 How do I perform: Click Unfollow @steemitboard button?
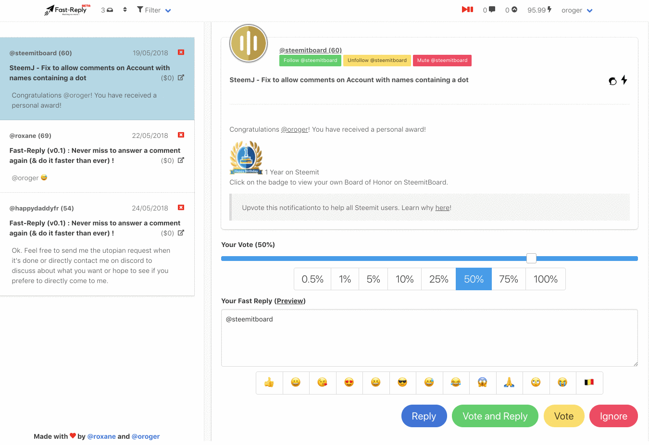pos(377,61)
